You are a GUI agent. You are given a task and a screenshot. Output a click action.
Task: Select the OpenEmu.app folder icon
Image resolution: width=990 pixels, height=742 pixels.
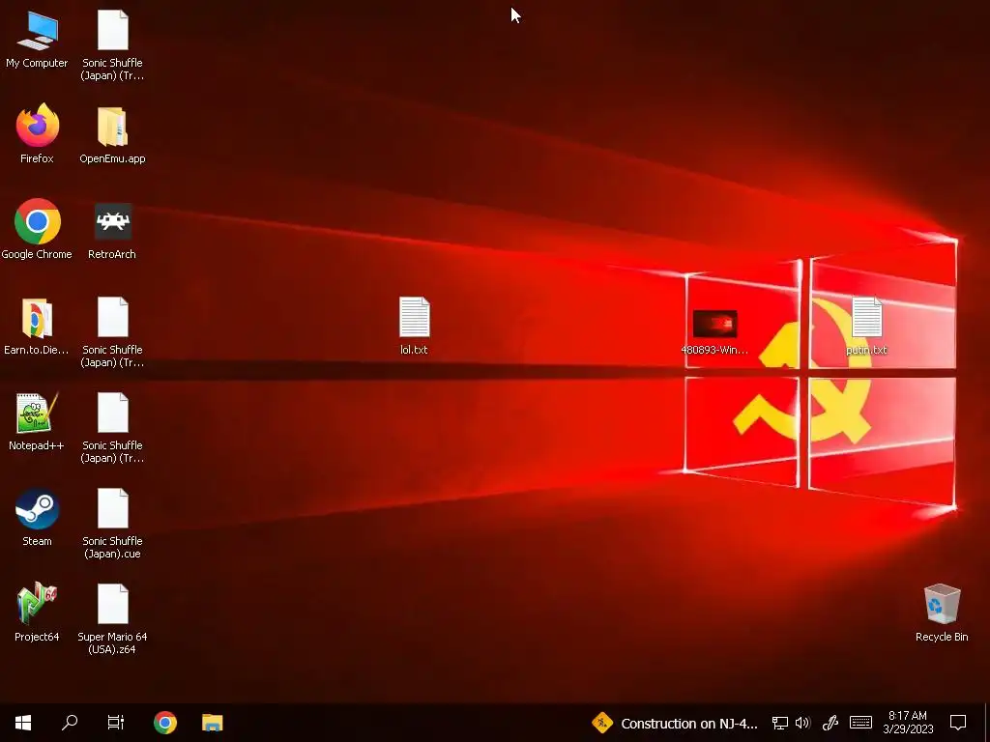pyautogui.click(x=112, y=133)
